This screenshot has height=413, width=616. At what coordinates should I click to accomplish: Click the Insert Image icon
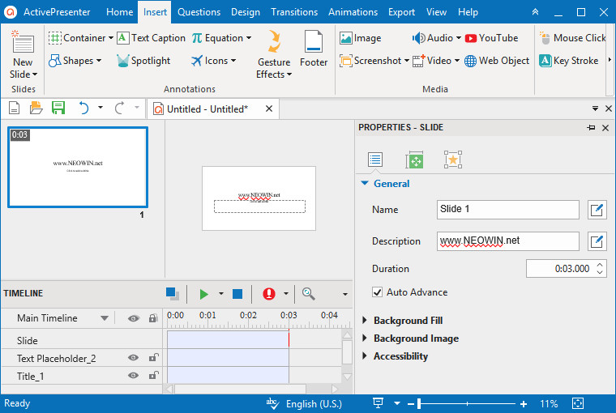click(346, 38)
